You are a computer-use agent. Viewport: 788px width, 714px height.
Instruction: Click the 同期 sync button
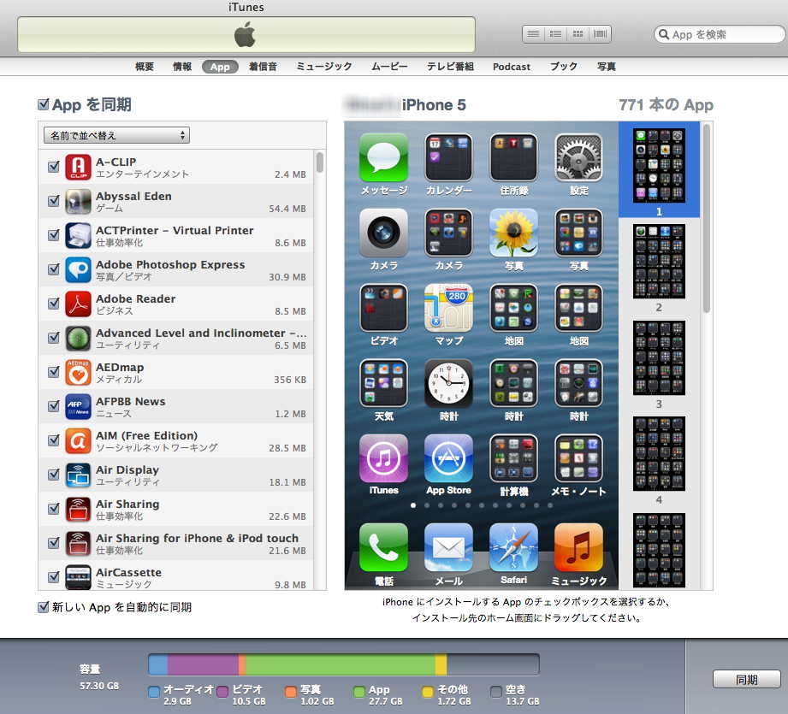746,680
